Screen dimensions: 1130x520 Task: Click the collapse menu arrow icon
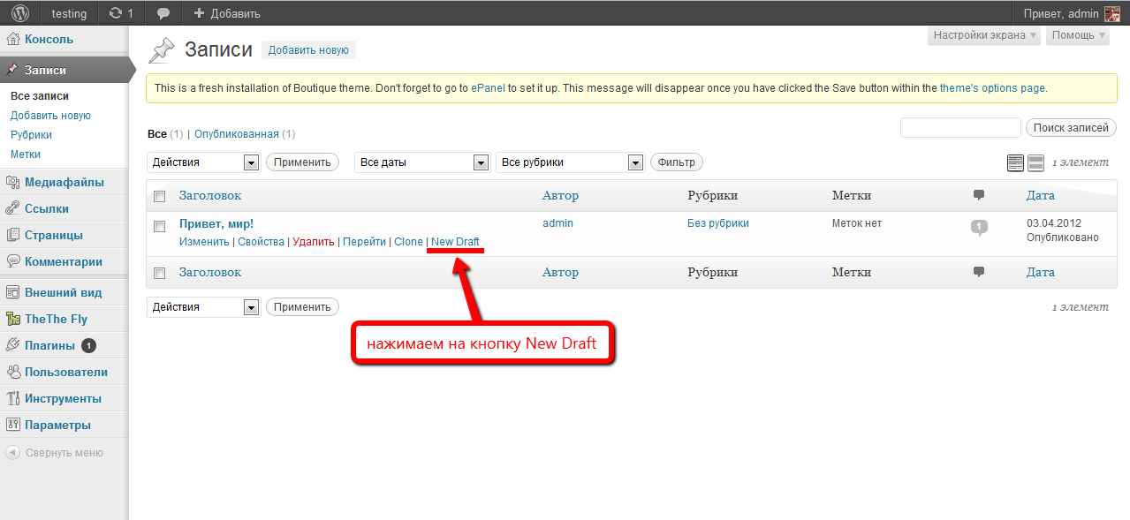pos(13,453)
